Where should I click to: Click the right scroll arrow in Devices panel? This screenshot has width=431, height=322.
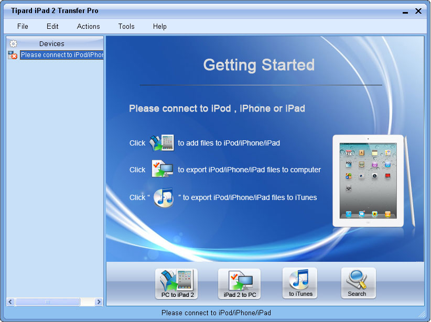point(99,302)
